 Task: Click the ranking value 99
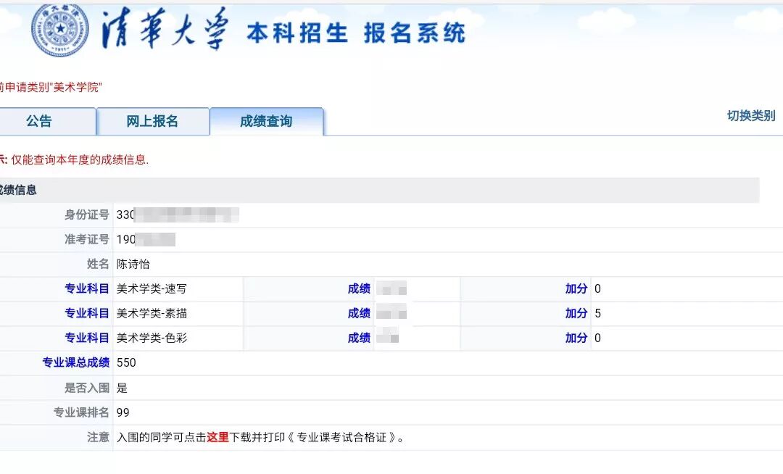pyautogui.click(x=123, y=412)
